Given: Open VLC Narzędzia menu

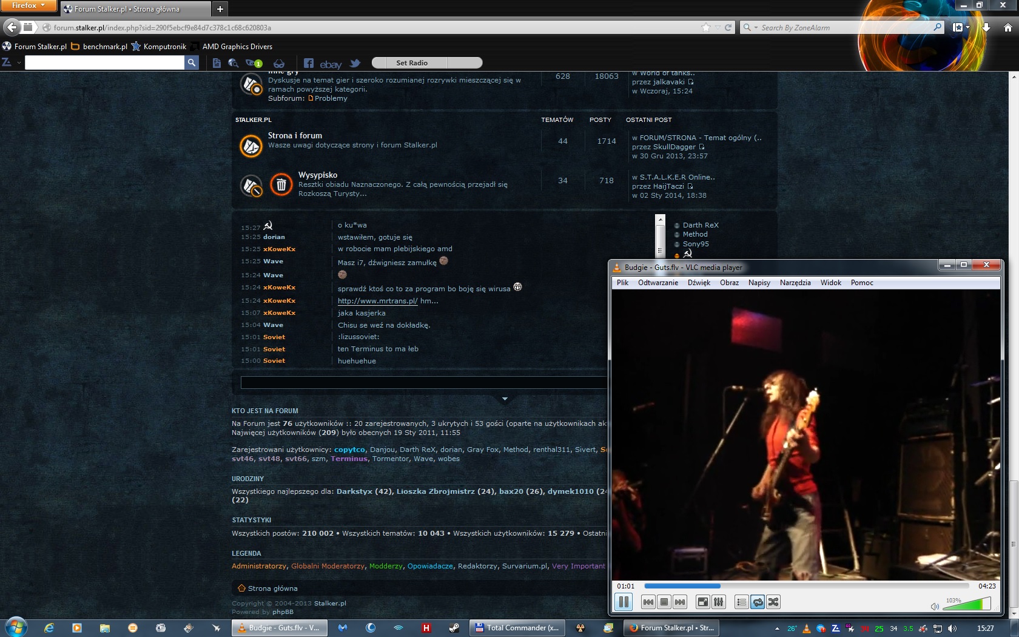Looking at the screenshot, I should tap(795, 283).
